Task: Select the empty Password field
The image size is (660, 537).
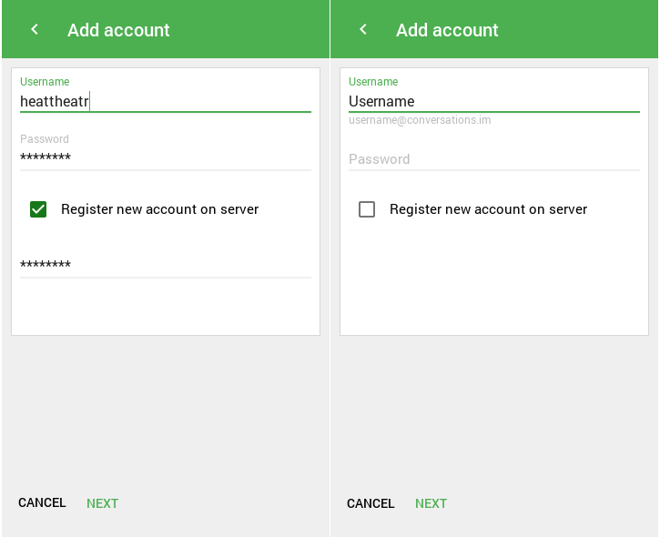Action: [492, 159]
